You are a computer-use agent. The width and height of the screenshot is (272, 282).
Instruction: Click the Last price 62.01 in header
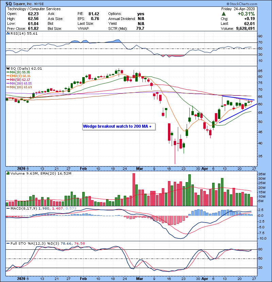click(250, 23)
